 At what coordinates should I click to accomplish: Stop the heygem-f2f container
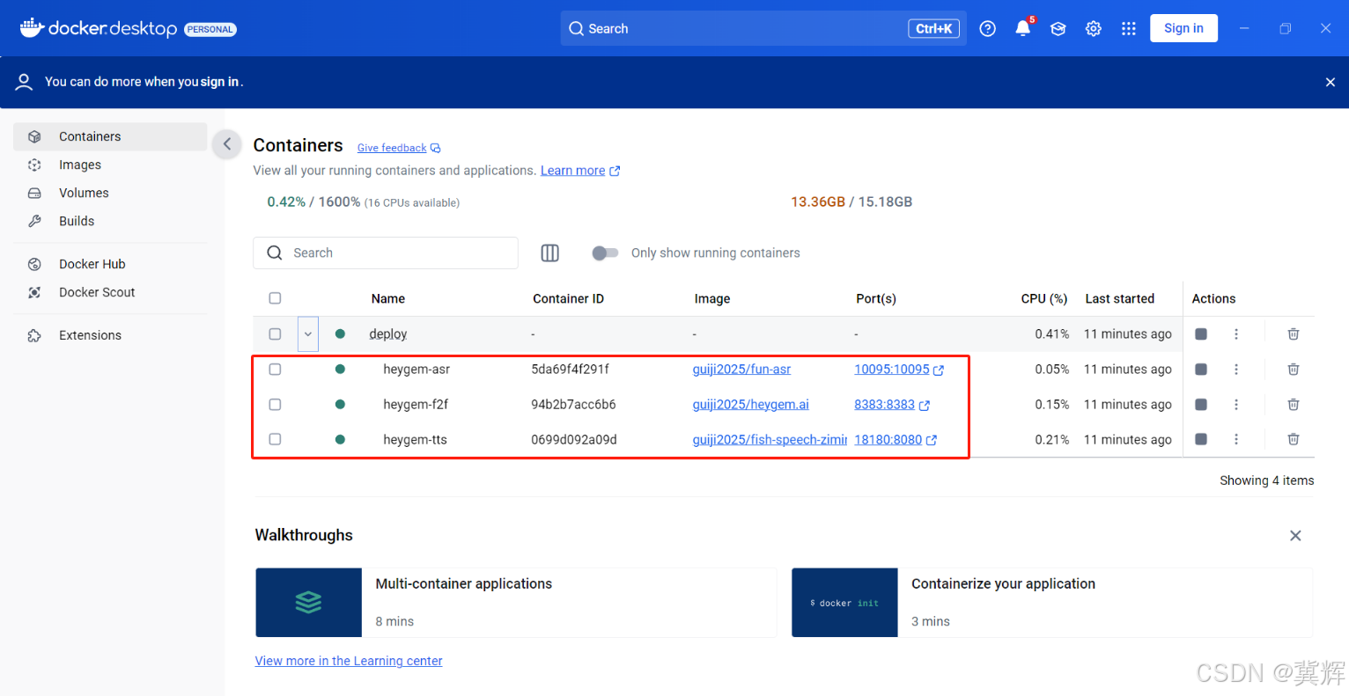click(1201, 405)
